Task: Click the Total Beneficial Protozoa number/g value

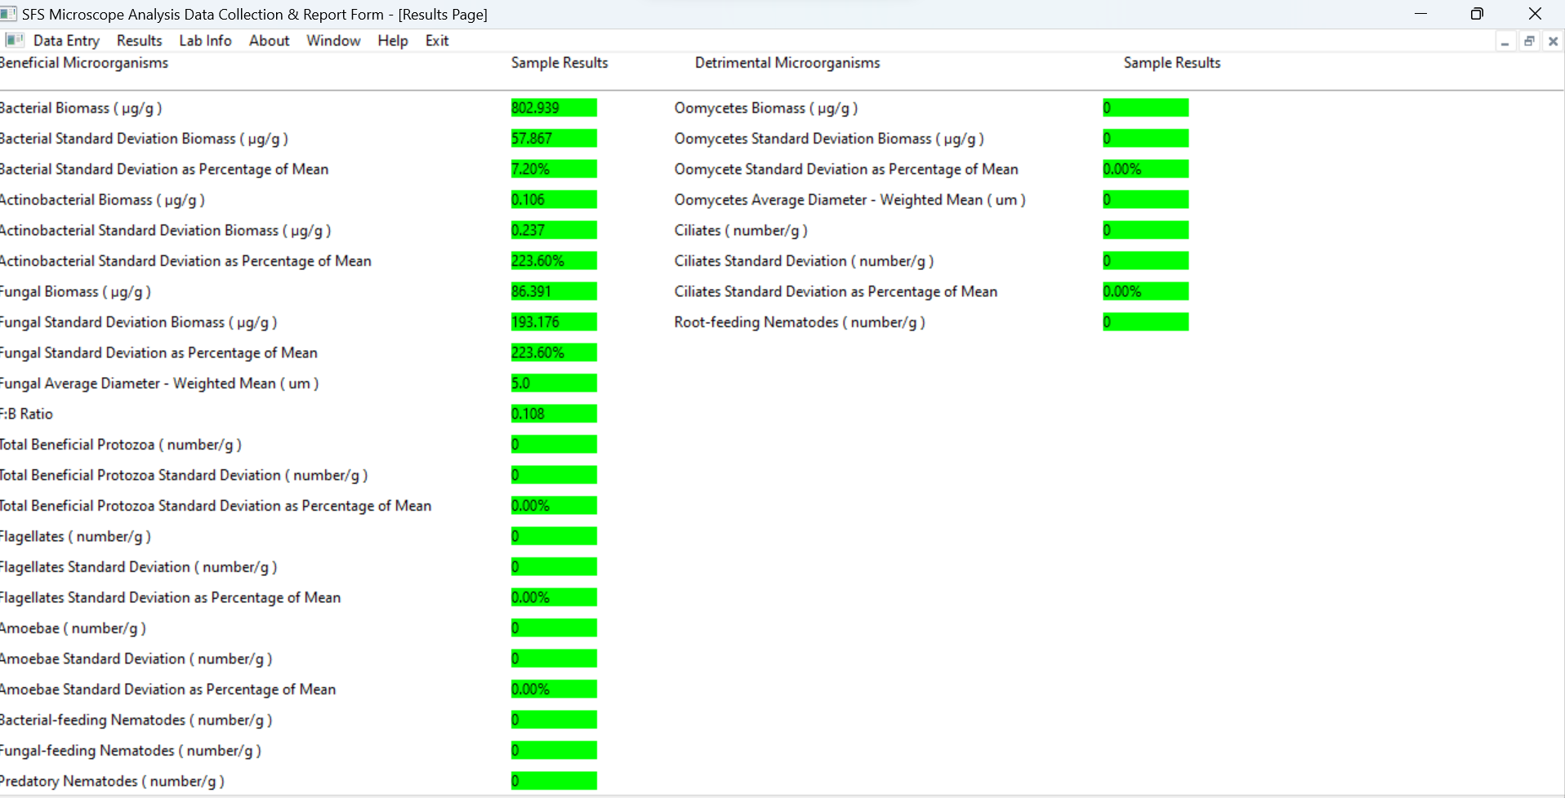Action: pyautogui.click(x=554, y=445)
